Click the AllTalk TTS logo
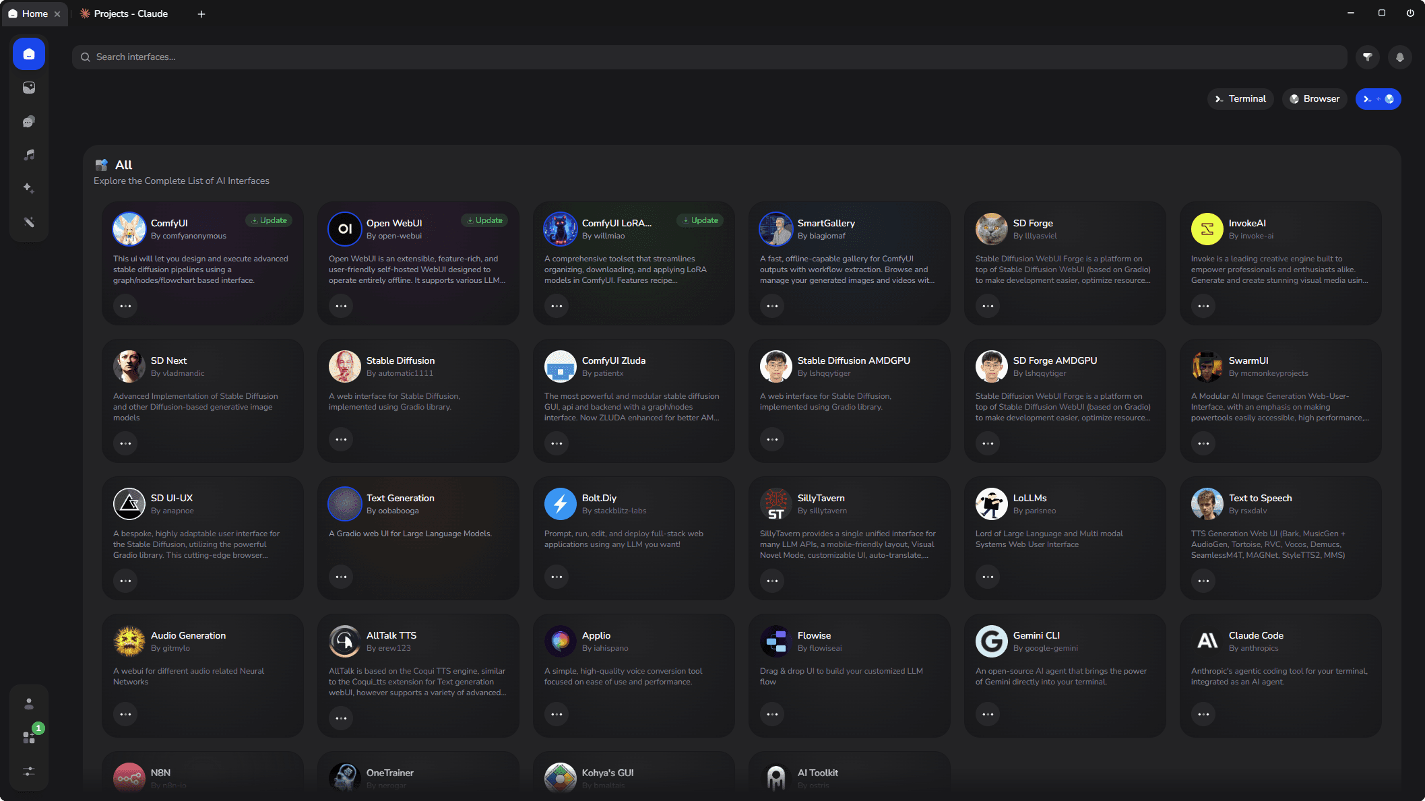Screen dimensions: 1425x801 pos(345,641)
